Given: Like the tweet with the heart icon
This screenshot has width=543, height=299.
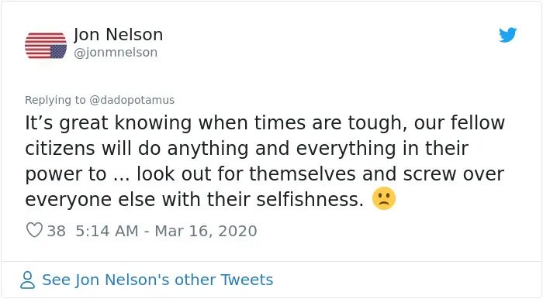Looking at the screenshot, I should click(x=34, y=230).
